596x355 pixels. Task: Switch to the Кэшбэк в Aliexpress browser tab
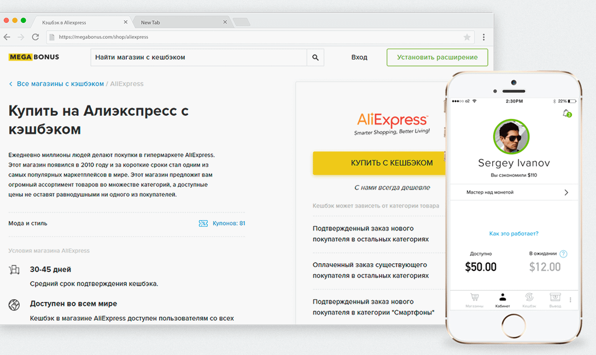(81, 22)
